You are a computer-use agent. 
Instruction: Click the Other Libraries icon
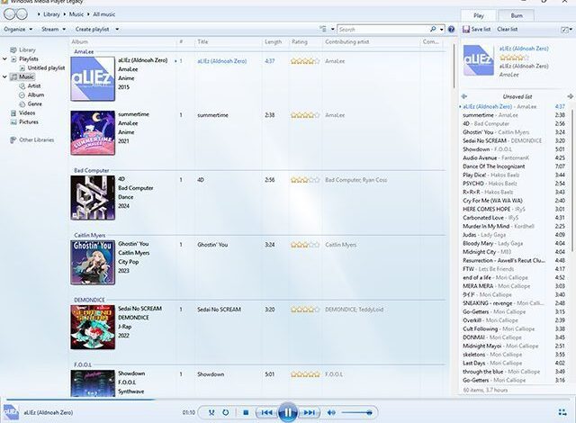click(x=13, y=139)
